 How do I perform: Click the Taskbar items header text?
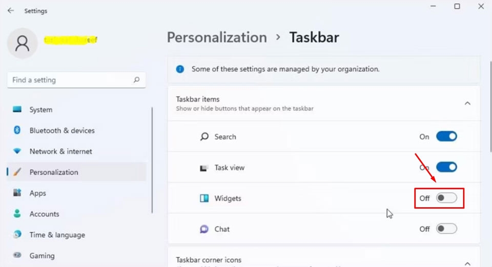click(198, 99)
